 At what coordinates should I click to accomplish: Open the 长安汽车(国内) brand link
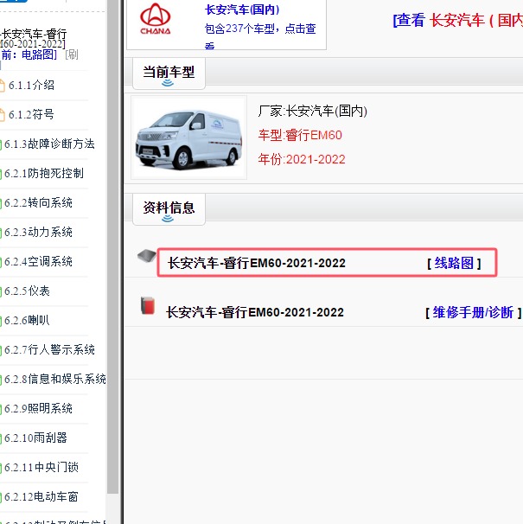click(242, 10)
